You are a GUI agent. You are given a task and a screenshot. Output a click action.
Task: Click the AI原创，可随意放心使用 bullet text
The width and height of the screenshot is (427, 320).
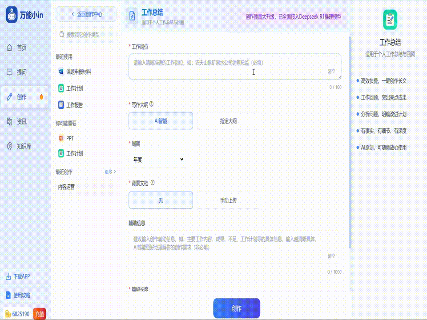point(384,148)
